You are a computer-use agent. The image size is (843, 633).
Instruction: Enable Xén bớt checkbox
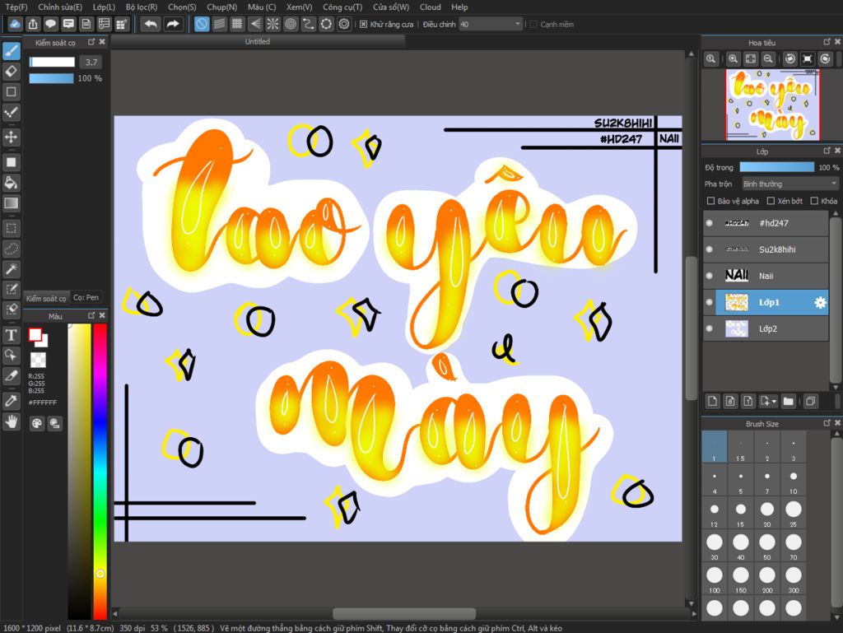point(771,201)
